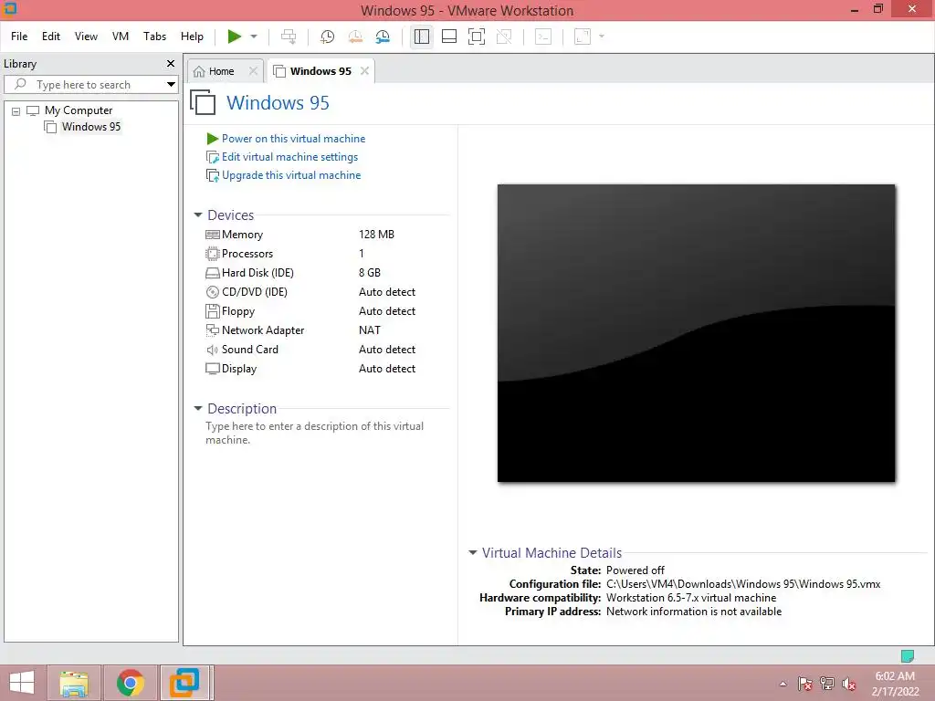Image resolution: width=935 pixels, height=701 pixels.
Task: Click the Workstation 6.5-7.x virtual machine text
Action: [691, 598]
